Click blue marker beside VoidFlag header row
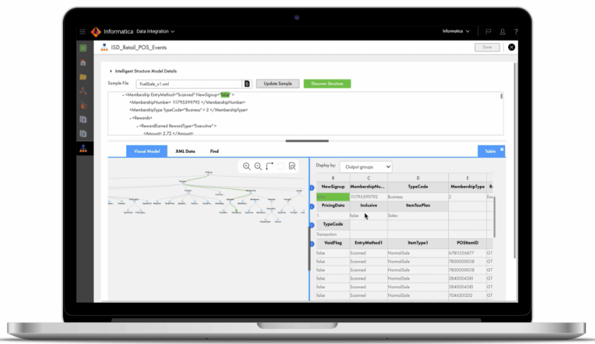This screenshot has width=595, height=344. click(x=312, y=244)
